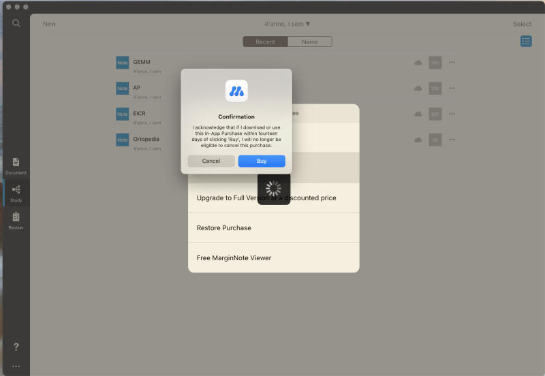Screen dimensions: 545x376
Task: Open Study mode in the sidebar
Action: (16, 193)
